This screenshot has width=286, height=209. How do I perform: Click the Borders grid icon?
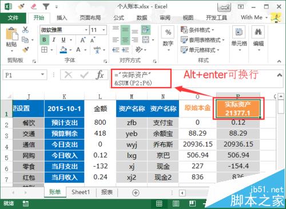pyautogui.click(x=44, y=50)
